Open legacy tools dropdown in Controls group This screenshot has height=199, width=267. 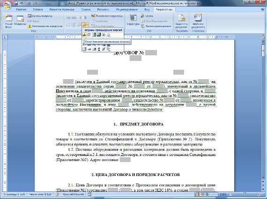coord(85,25)
